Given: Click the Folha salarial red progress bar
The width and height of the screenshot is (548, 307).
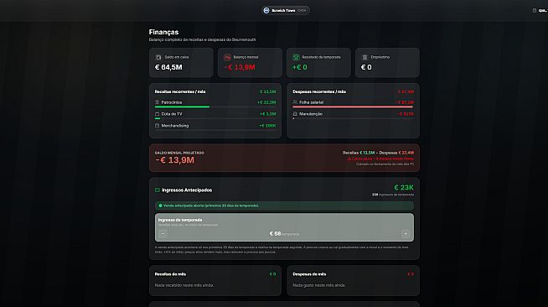Looking at the screenshot, I should (352, 107).
